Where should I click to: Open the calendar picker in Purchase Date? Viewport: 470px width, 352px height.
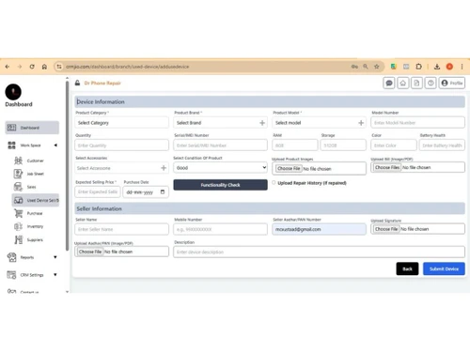pyautogui.click(x=163, y=191)
